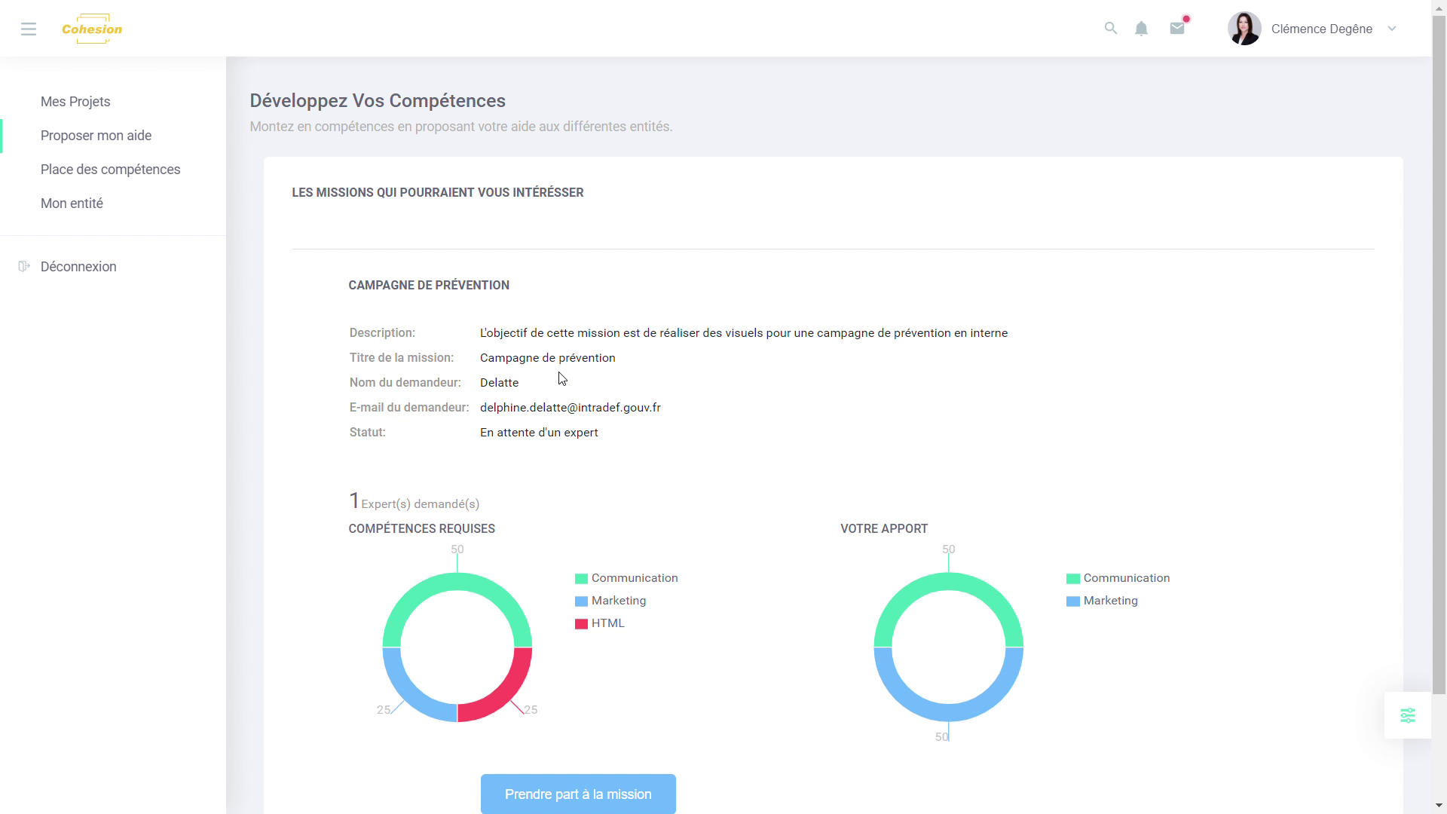Click the Communication color swatch

coord(581,578)
